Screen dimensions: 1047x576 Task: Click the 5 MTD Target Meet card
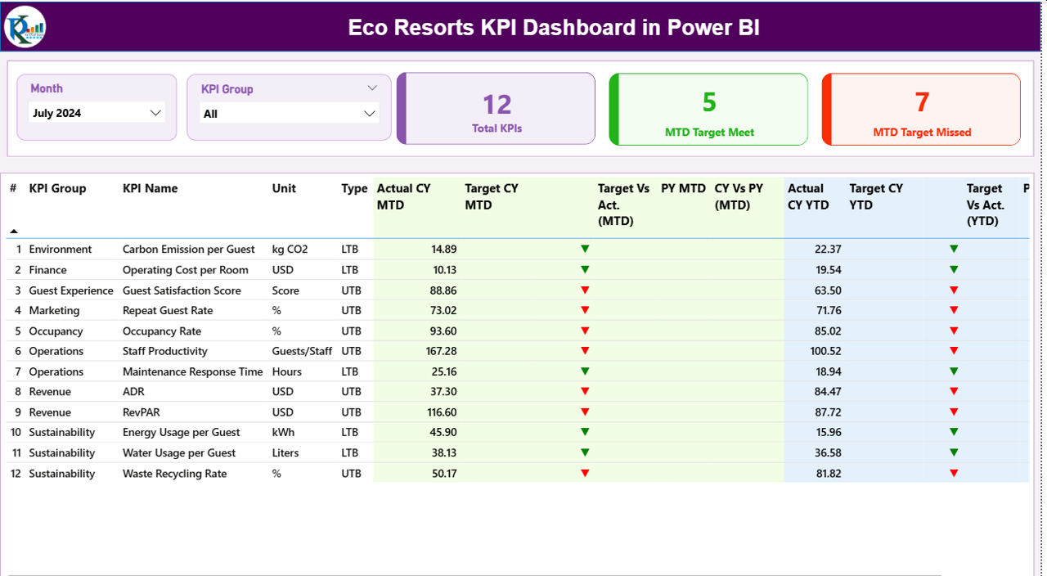coord(708,108)
